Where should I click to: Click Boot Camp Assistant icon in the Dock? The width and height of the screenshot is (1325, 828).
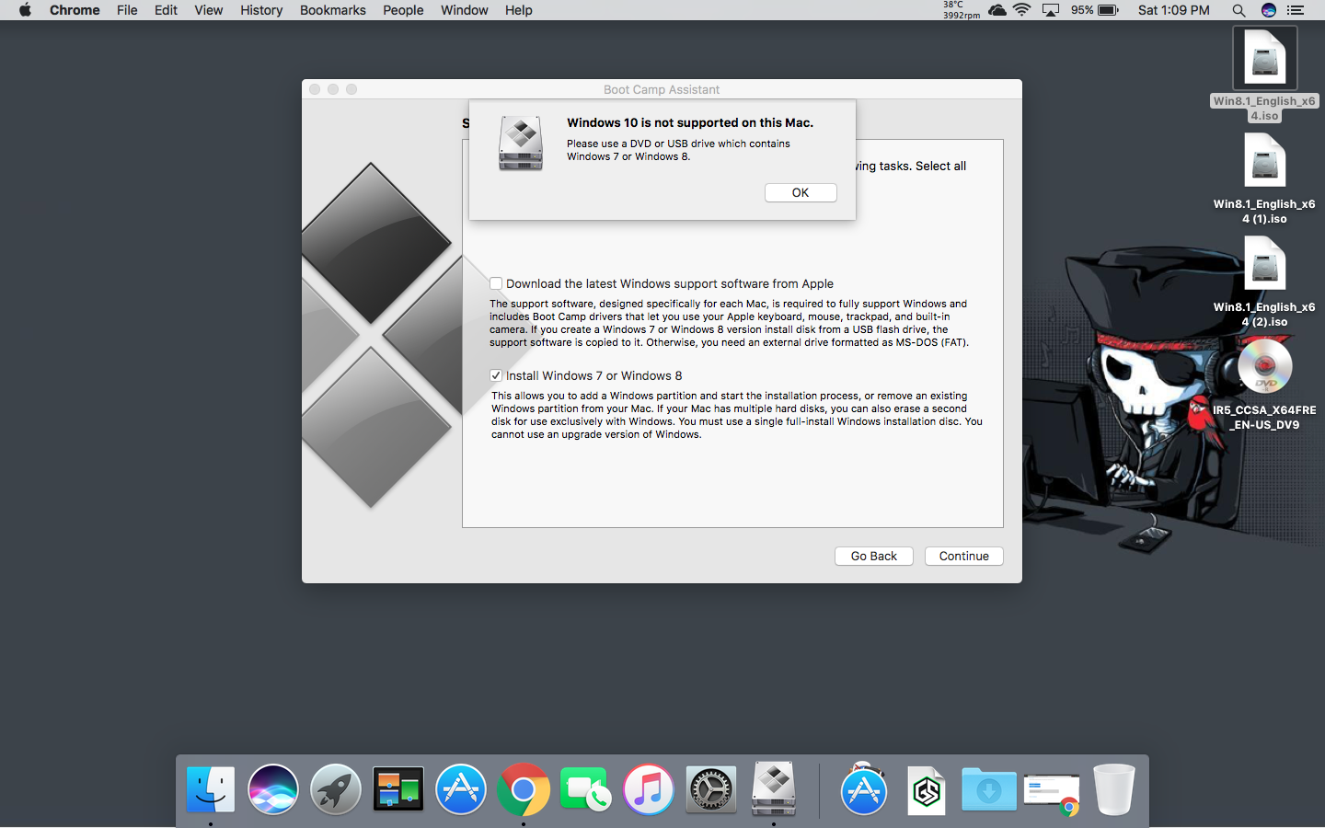[x=774, y=789]
